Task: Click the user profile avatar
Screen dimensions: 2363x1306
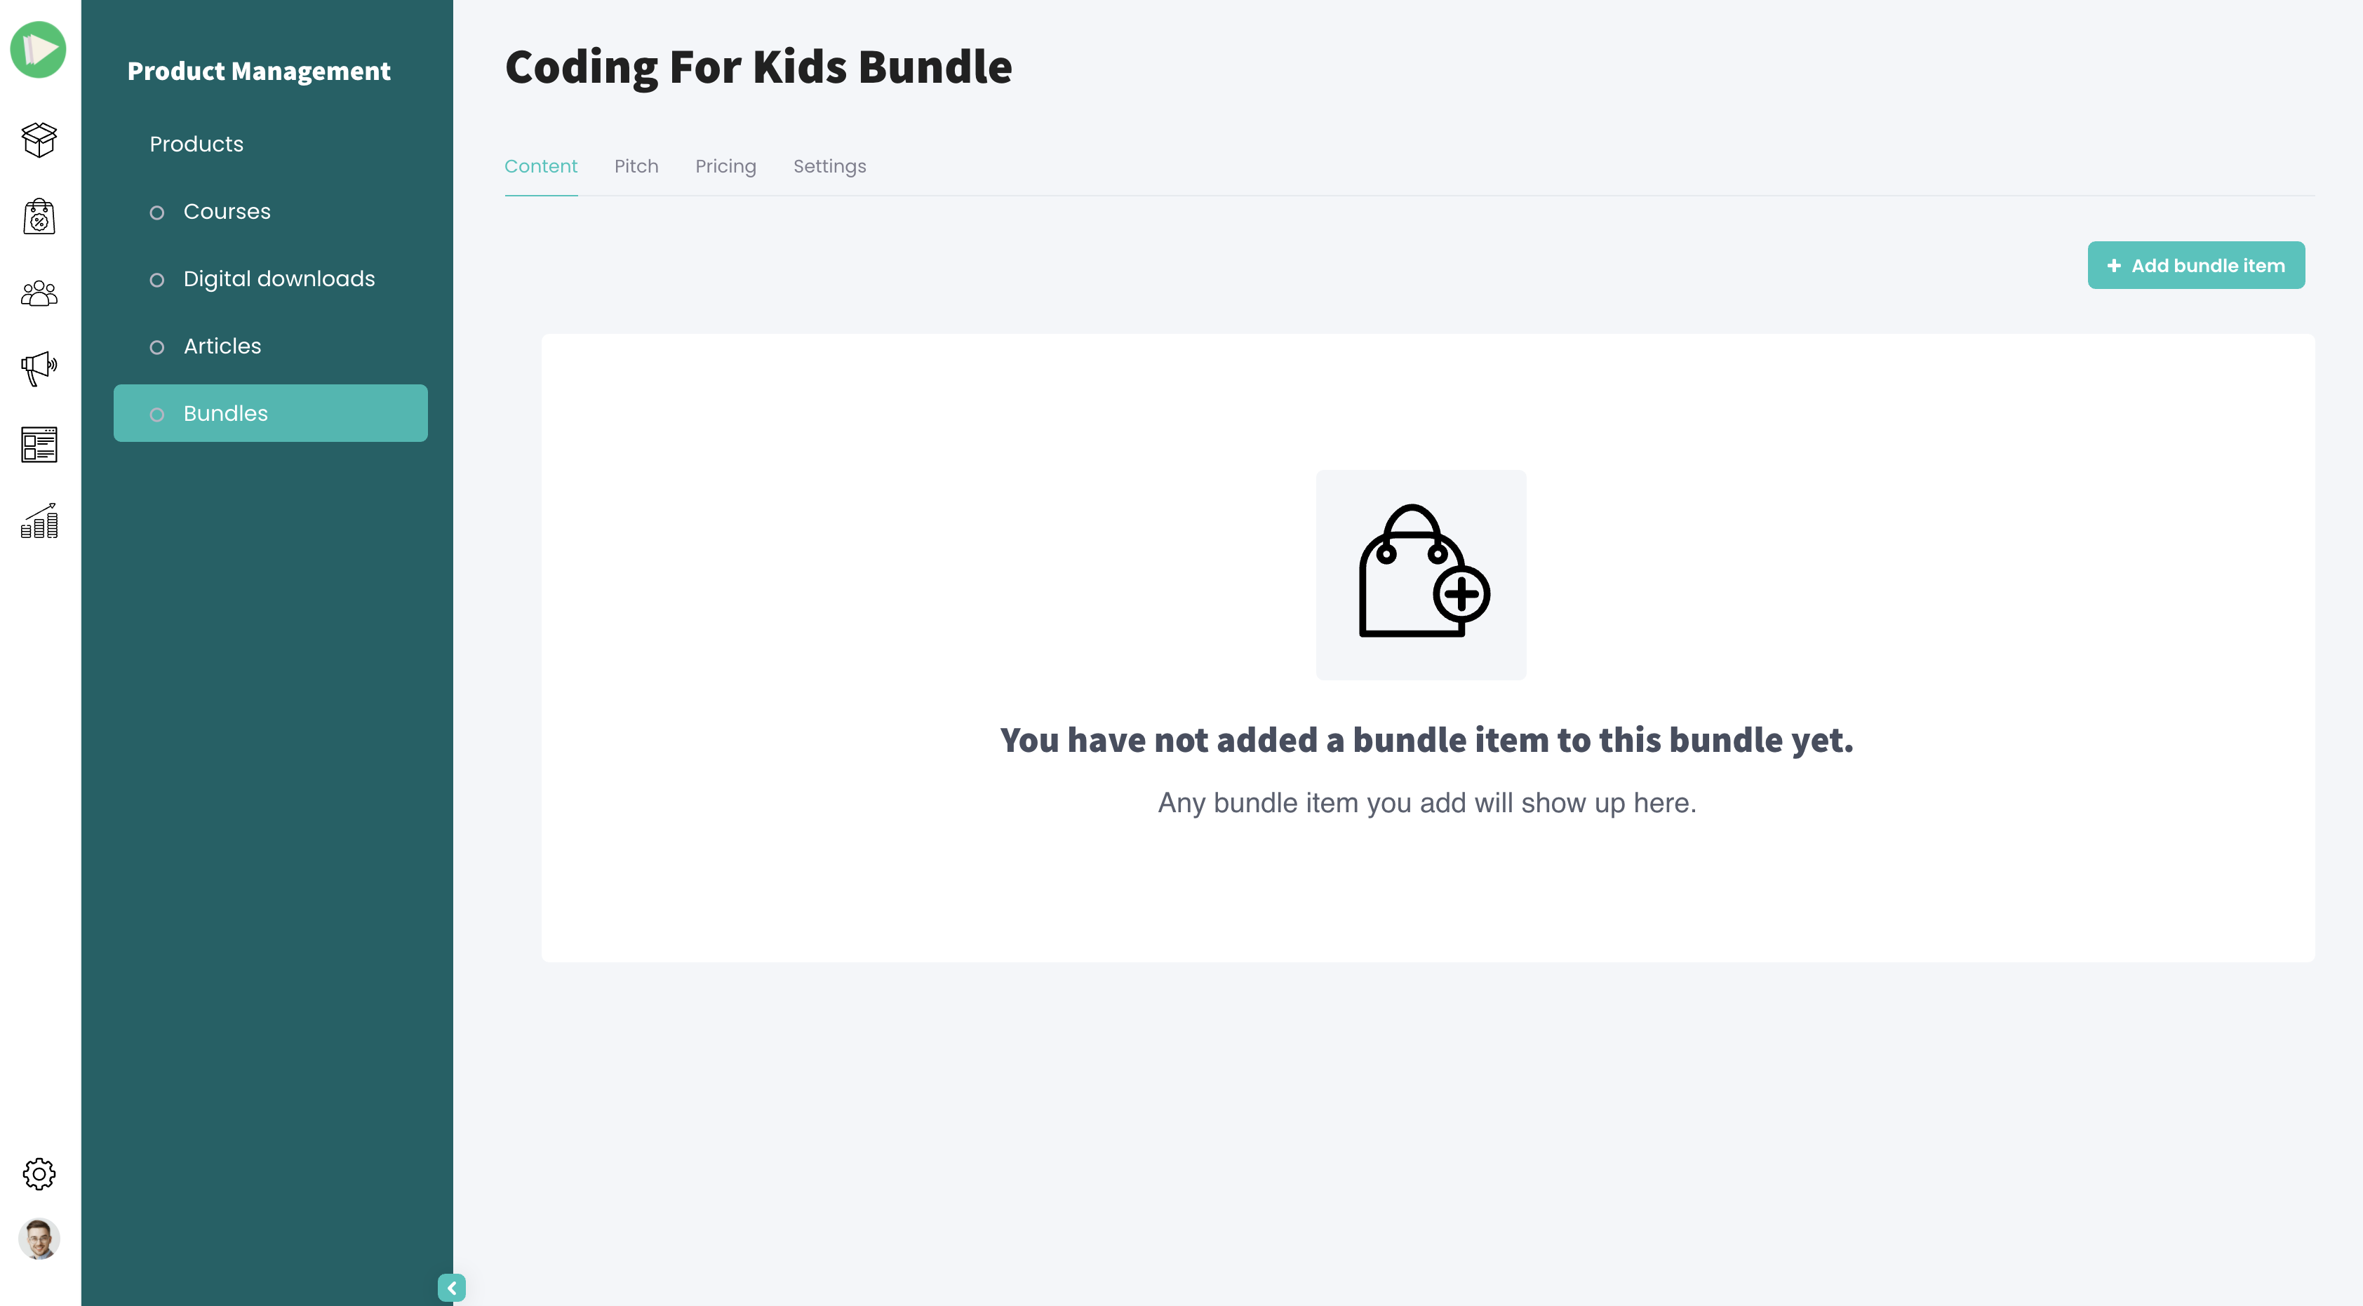Action: point(39,1239)
